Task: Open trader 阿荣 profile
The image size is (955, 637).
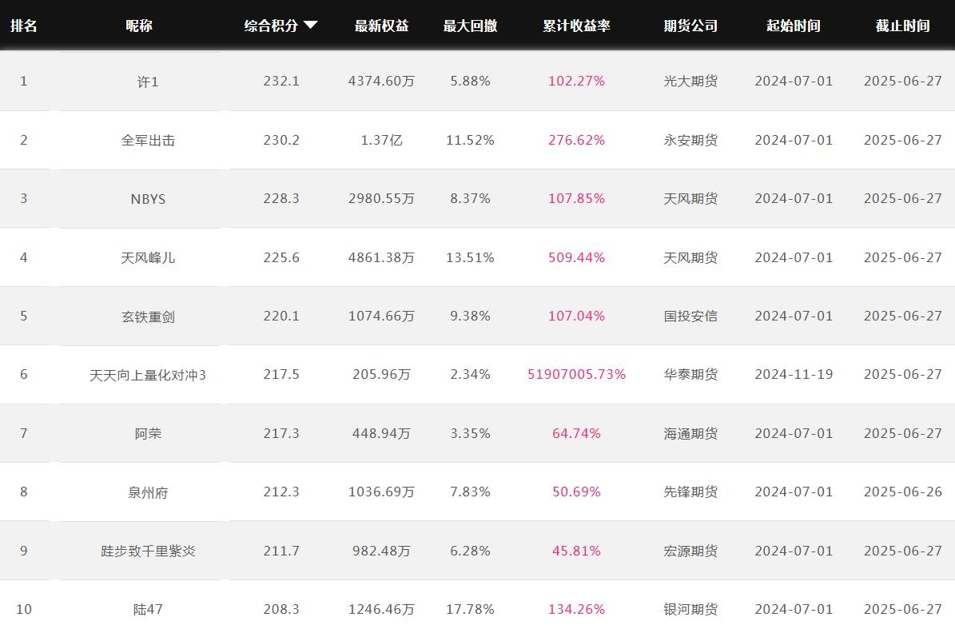Action: pyautogui.click(x=148, y=434)
